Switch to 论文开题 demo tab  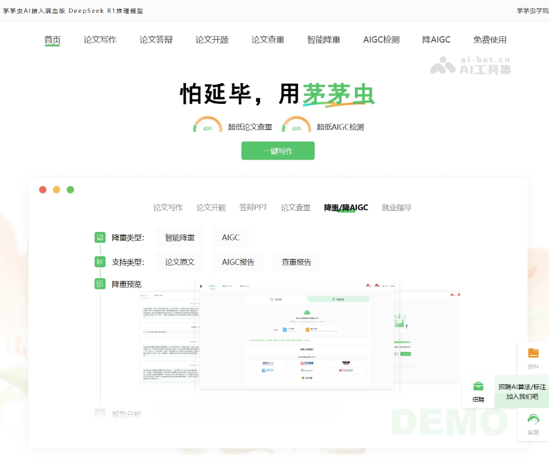tap(211, 208)
